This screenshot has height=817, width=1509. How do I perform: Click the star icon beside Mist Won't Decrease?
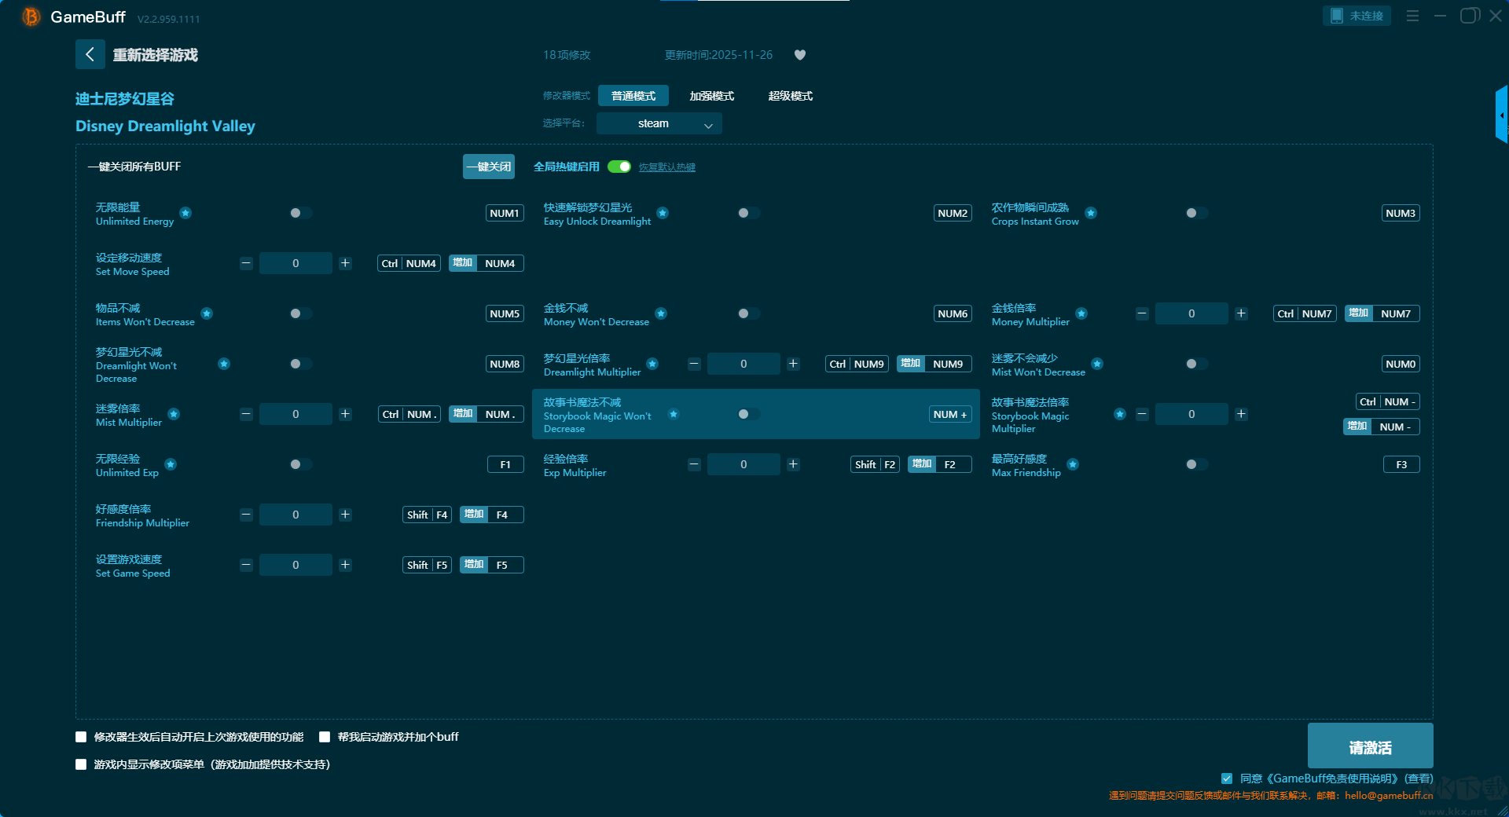pos(1097,364)
